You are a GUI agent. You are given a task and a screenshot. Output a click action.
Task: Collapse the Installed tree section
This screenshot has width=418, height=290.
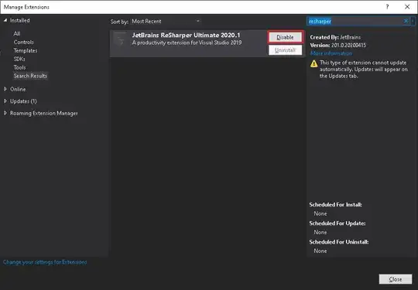5,20
